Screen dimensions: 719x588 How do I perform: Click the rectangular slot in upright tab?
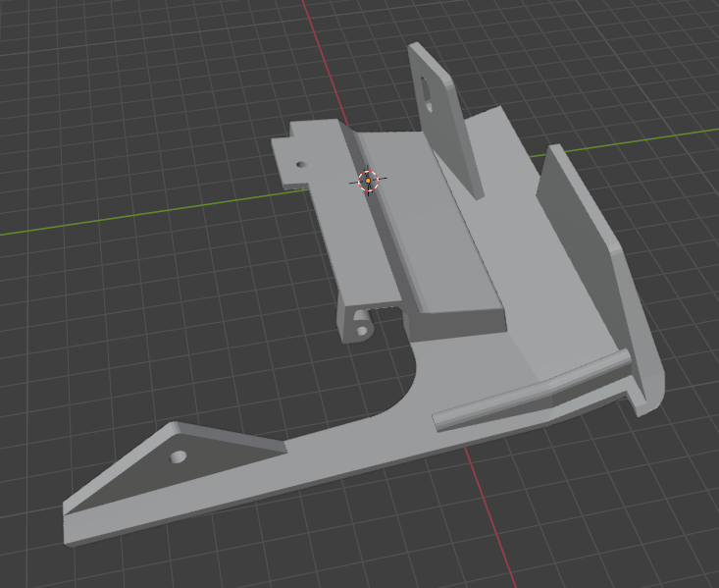click(427, 93)
